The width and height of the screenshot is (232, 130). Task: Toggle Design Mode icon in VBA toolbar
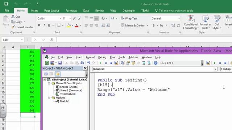(x=116, y=63)
